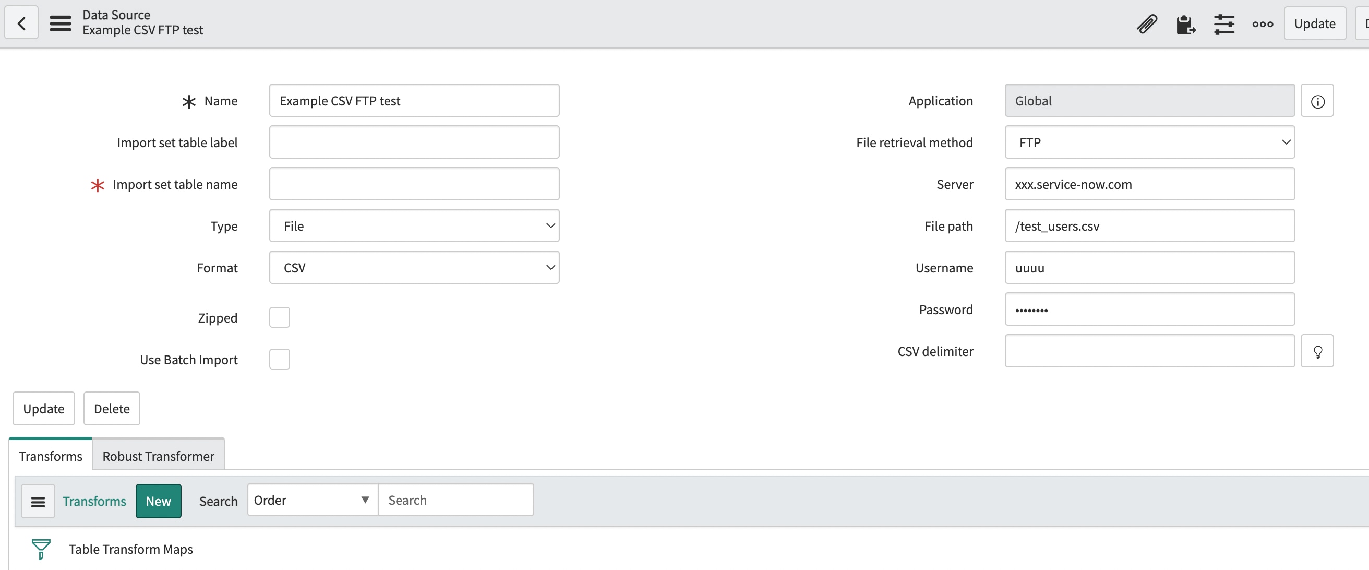Click Application info icon beside Global
The height and width of the screenshot is (570, 1369).
[1317, 101]
